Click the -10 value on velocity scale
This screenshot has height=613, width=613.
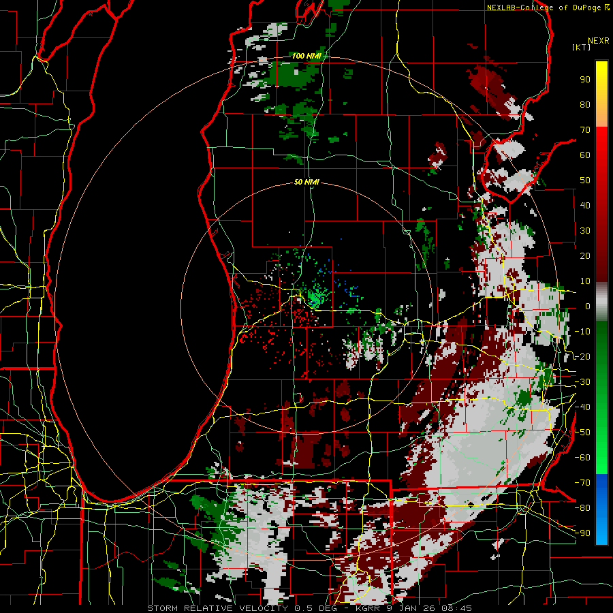(x=582, y=332)
